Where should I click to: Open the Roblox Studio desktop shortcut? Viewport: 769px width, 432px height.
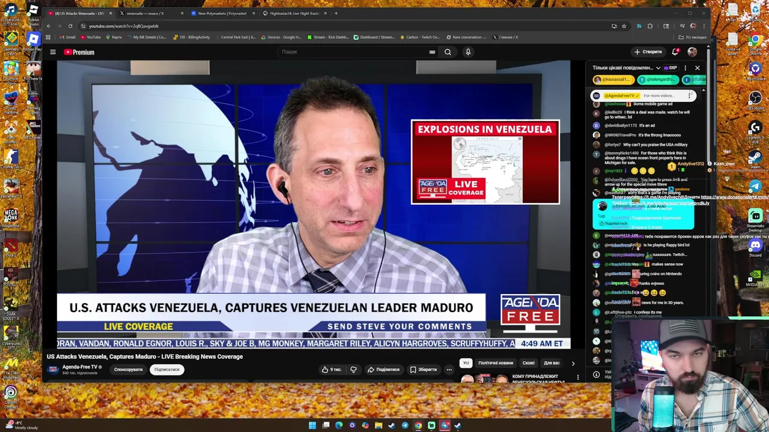pos(33,14)
